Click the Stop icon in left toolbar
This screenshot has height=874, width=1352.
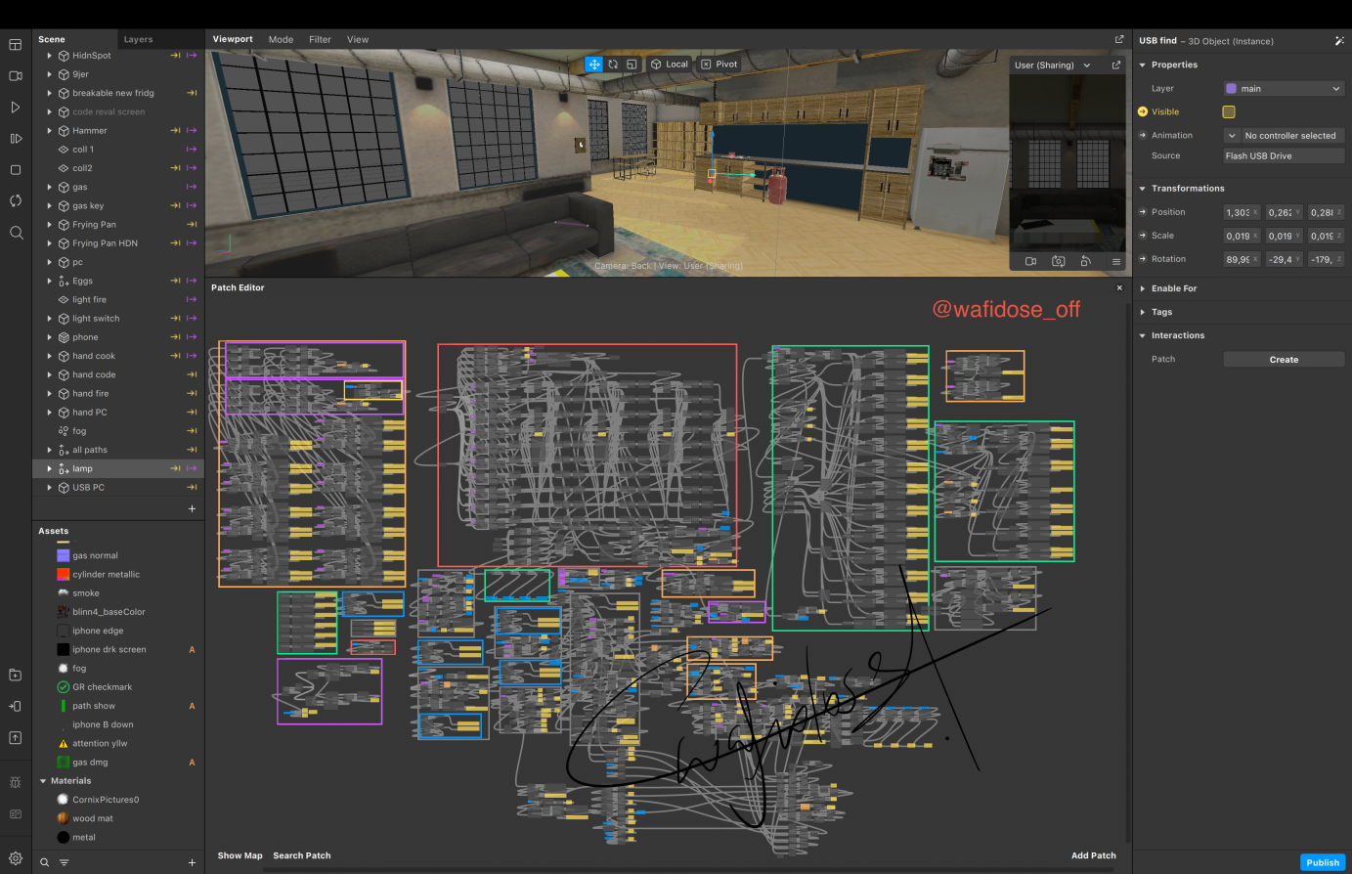(x=15, y=170)
